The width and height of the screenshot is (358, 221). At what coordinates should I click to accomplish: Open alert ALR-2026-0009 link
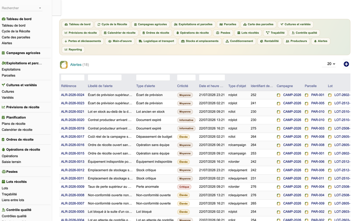tap(72, 187)
